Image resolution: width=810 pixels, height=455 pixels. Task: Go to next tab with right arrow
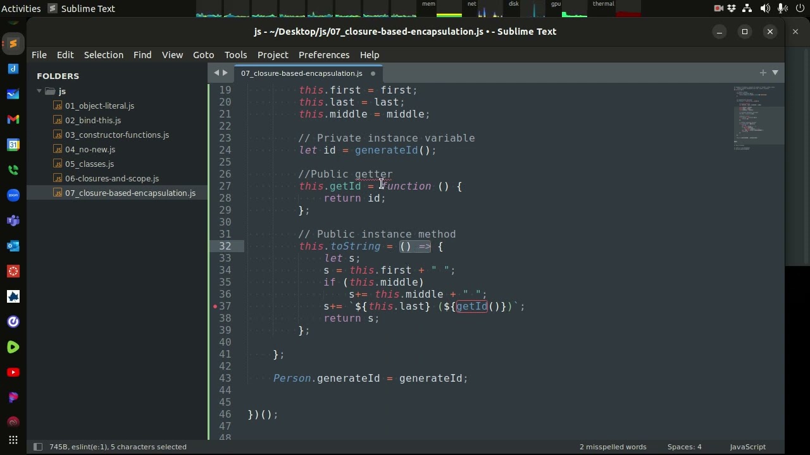coord(225,73)
